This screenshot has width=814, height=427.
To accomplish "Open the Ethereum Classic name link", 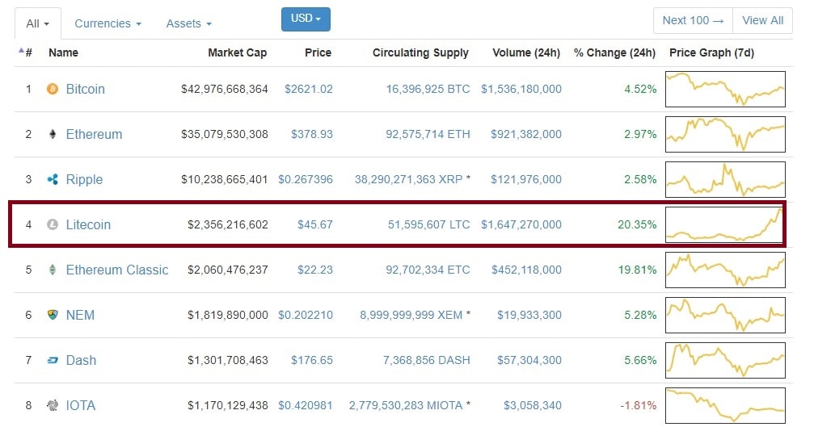I will (x=117, y=270).
